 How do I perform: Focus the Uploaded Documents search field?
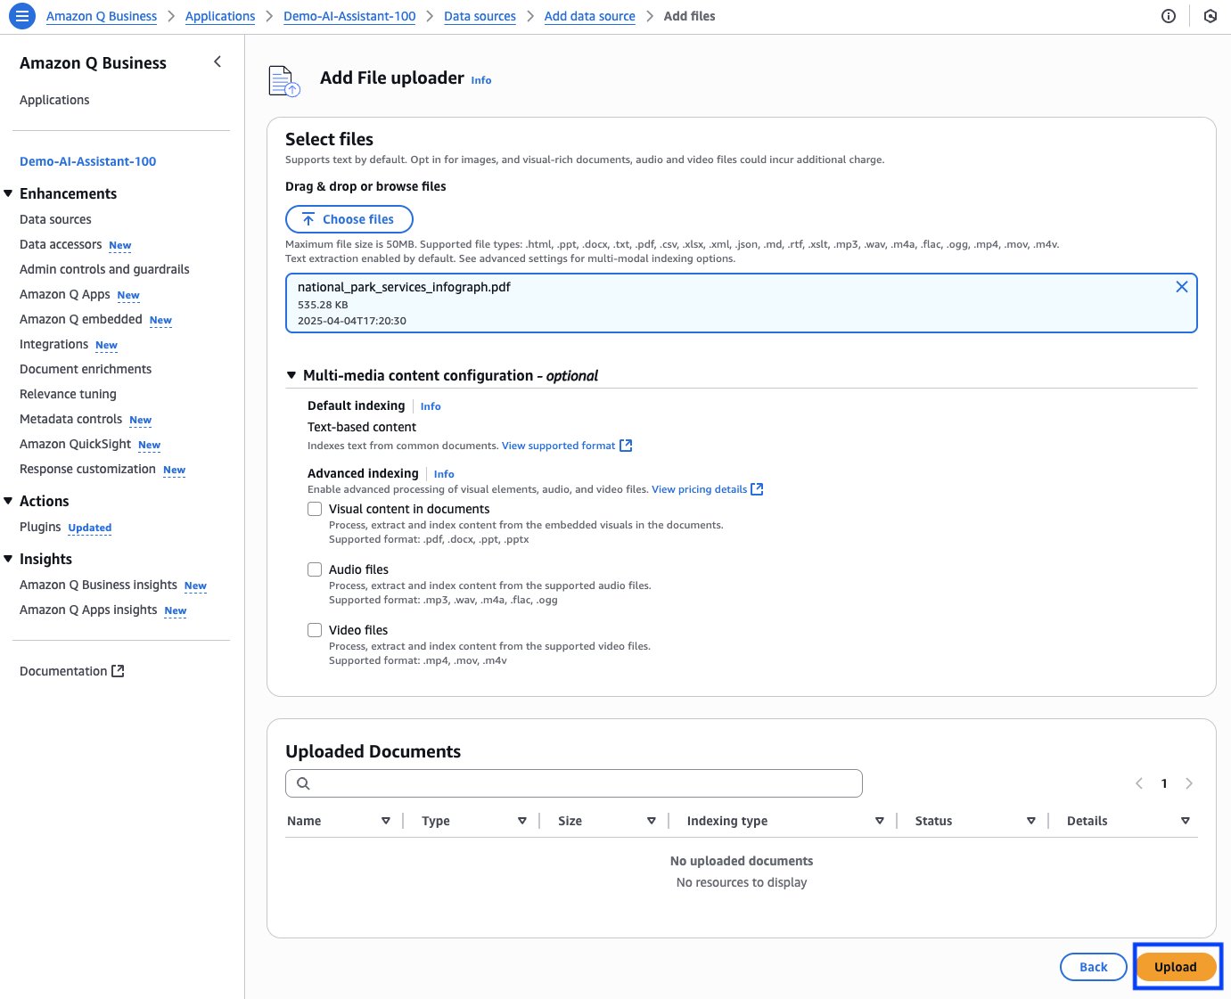pyautogui.click(x=574, y=783)
